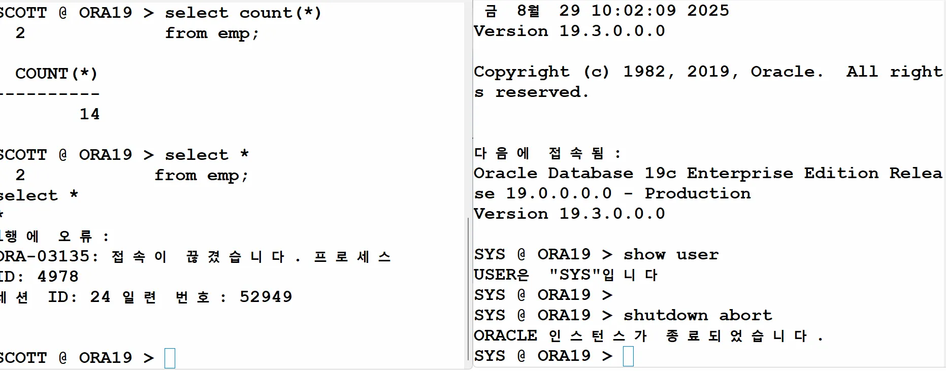Click the count result value 14
The width and height of the screenshot is (946, 371).
(90, 114)
